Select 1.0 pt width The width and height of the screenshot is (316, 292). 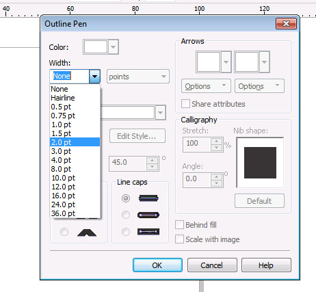pyautogui.click(x=75, y=124)
